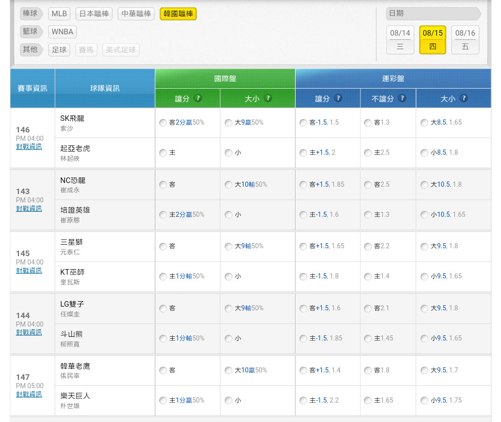Switch to 日本職棒 league tab
The width and height of the screenshot is (501, 422).
(94, 14)
